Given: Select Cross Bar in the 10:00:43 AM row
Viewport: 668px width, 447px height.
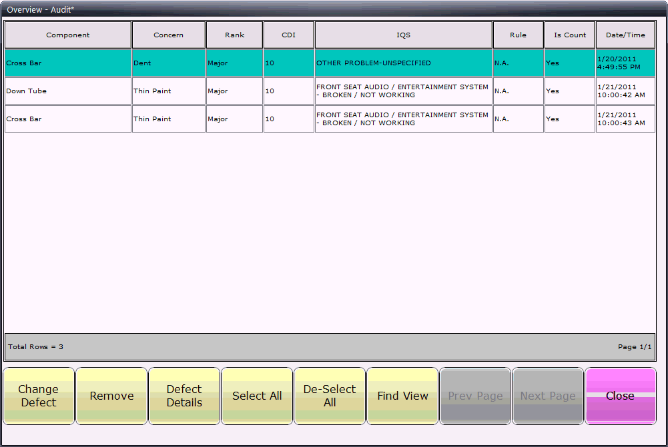Looking at the screenshot, I should [x=68, y=119].
